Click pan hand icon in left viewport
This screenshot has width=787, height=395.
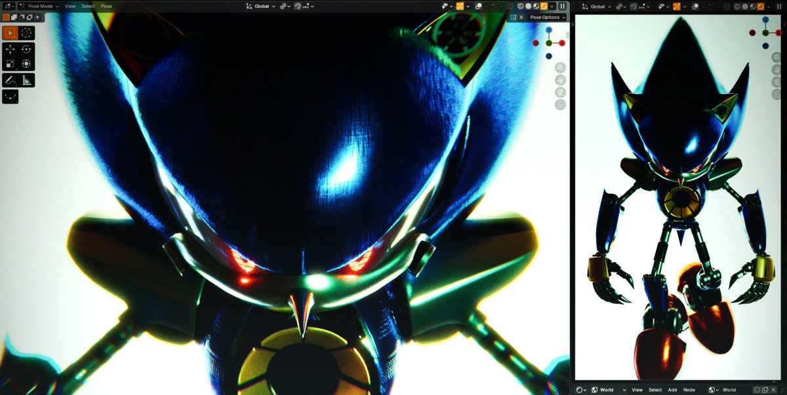pyautogui.click(x=561, y=80)
